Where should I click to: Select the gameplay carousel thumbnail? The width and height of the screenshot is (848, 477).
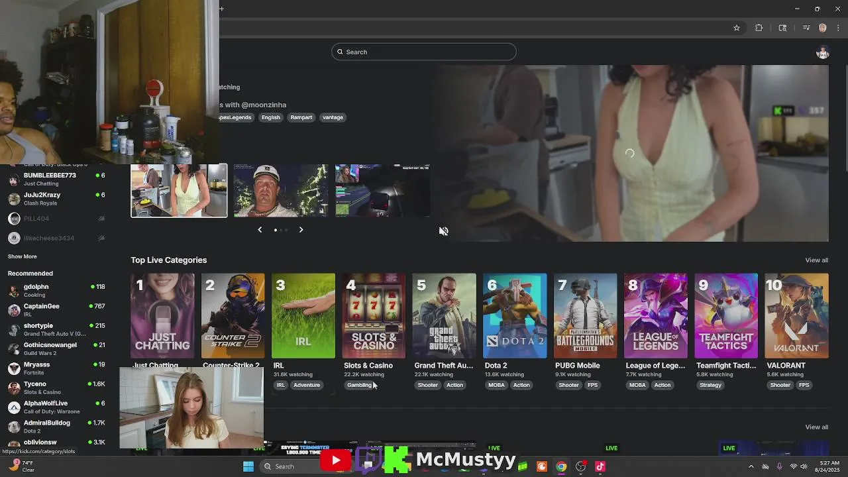point(383,191)
